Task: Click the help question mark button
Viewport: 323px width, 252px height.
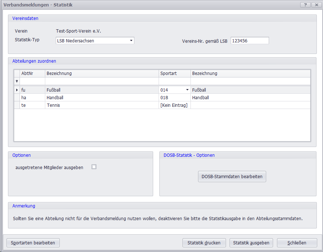Action: click(x=306, y=5)
